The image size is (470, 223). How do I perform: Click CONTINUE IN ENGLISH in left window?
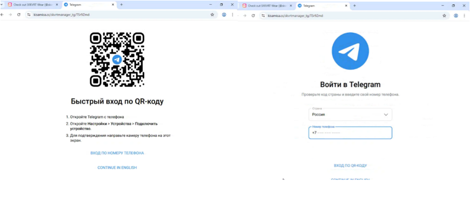(x=117, y=168)
